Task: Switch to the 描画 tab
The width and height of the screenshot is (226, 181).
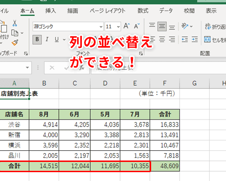Action: (73, 11)
